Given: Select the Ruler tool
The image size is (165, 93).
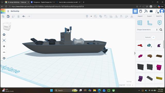Looking at the screenshot, I should coord(150,23).
